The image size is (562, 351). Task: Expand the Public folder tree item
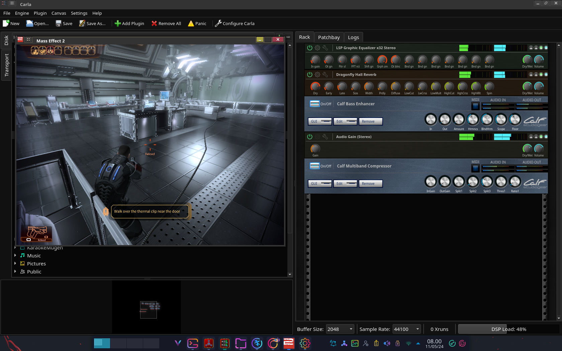(15, 271)
